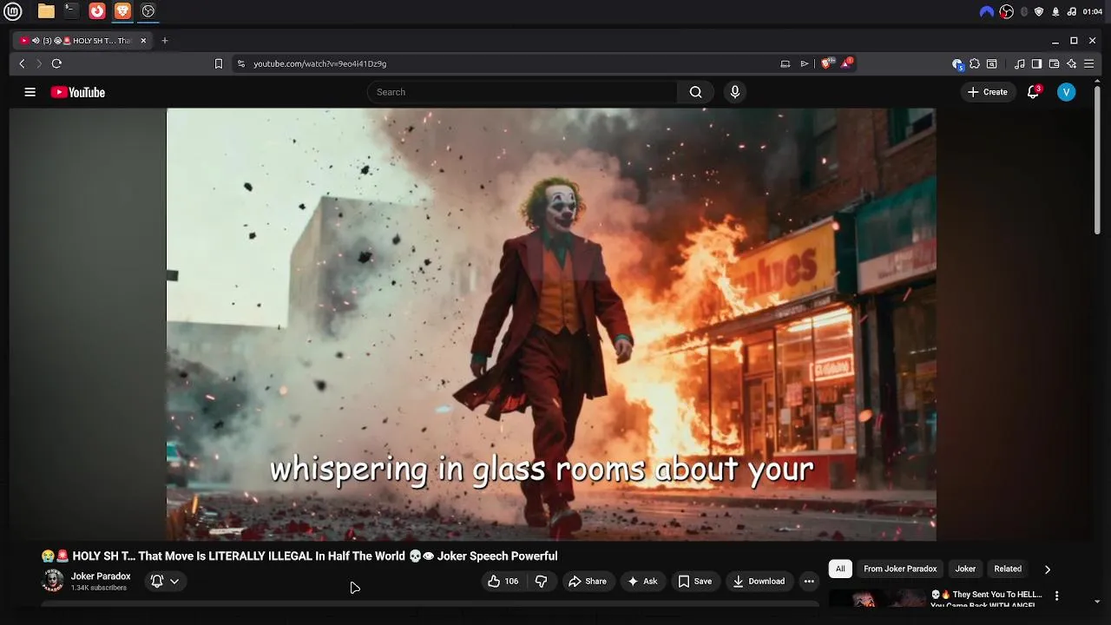The width and height of the screenshot is (1111, 625).
Task: Bookmark this page with the bookmark icon
Action: pos(219,63)
